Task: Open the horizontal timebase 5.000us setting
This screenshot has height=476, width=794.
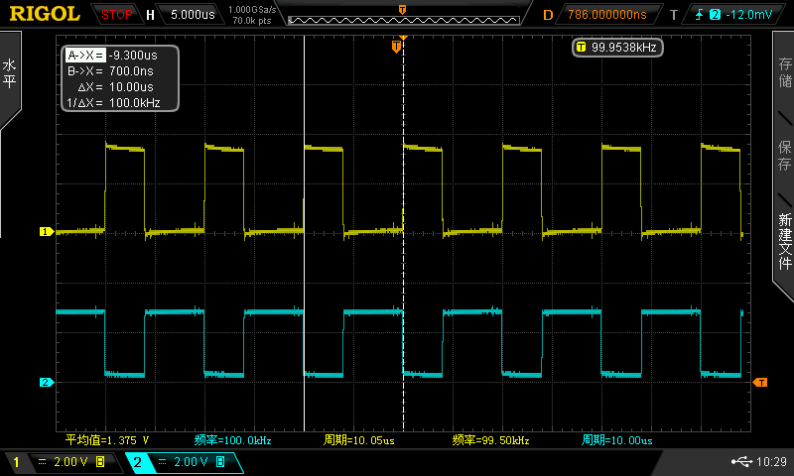Action: (190, 15)
